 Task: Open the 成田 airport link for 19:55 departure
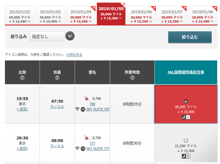pyautogui.click(x=22, y=109)
